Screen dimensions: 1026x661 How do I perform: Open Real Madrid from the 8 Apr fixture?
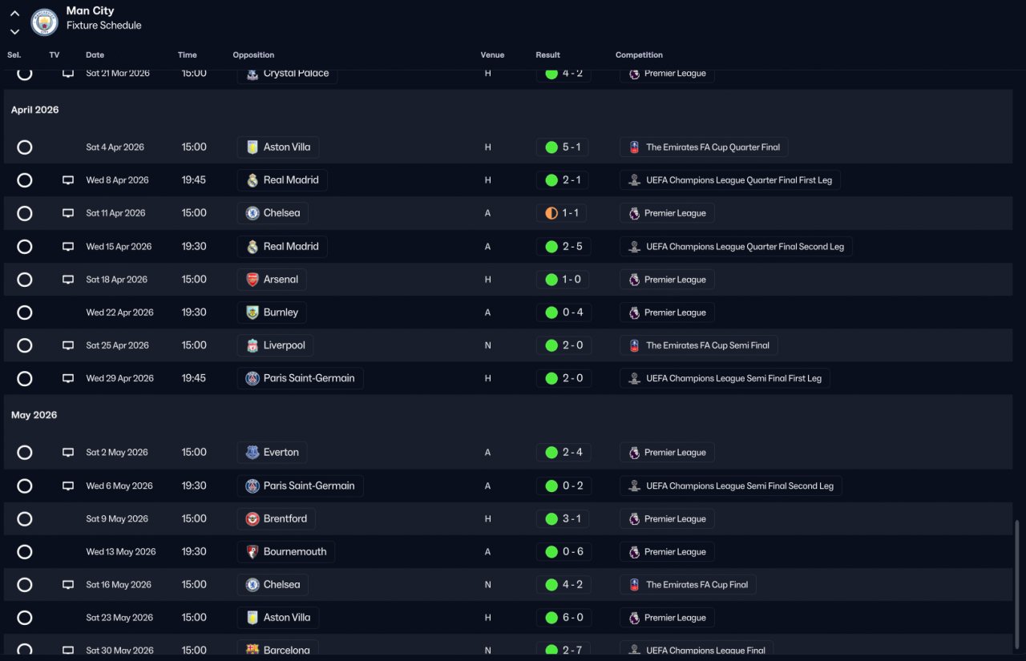click(x=282, y=180)
